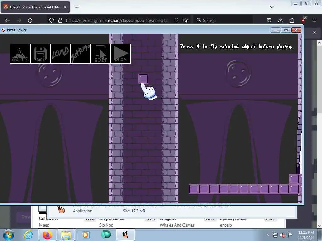Launch Internet Explorer from the taskbar

28,235
